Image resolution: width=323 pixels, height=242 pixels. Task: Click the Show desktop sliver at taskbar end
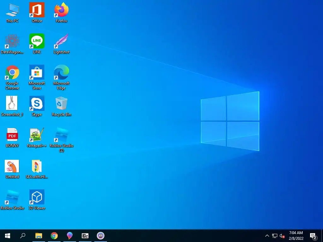tap(322, 236)
